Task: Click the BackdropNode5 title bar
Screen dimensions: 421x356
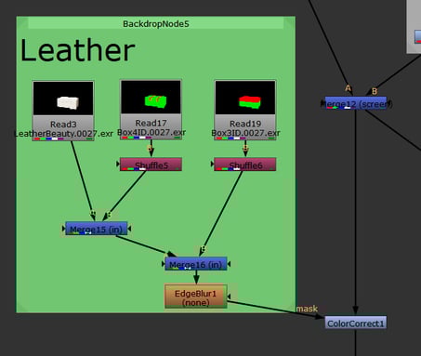Action: pyautogui.click(x=156, y=23)
